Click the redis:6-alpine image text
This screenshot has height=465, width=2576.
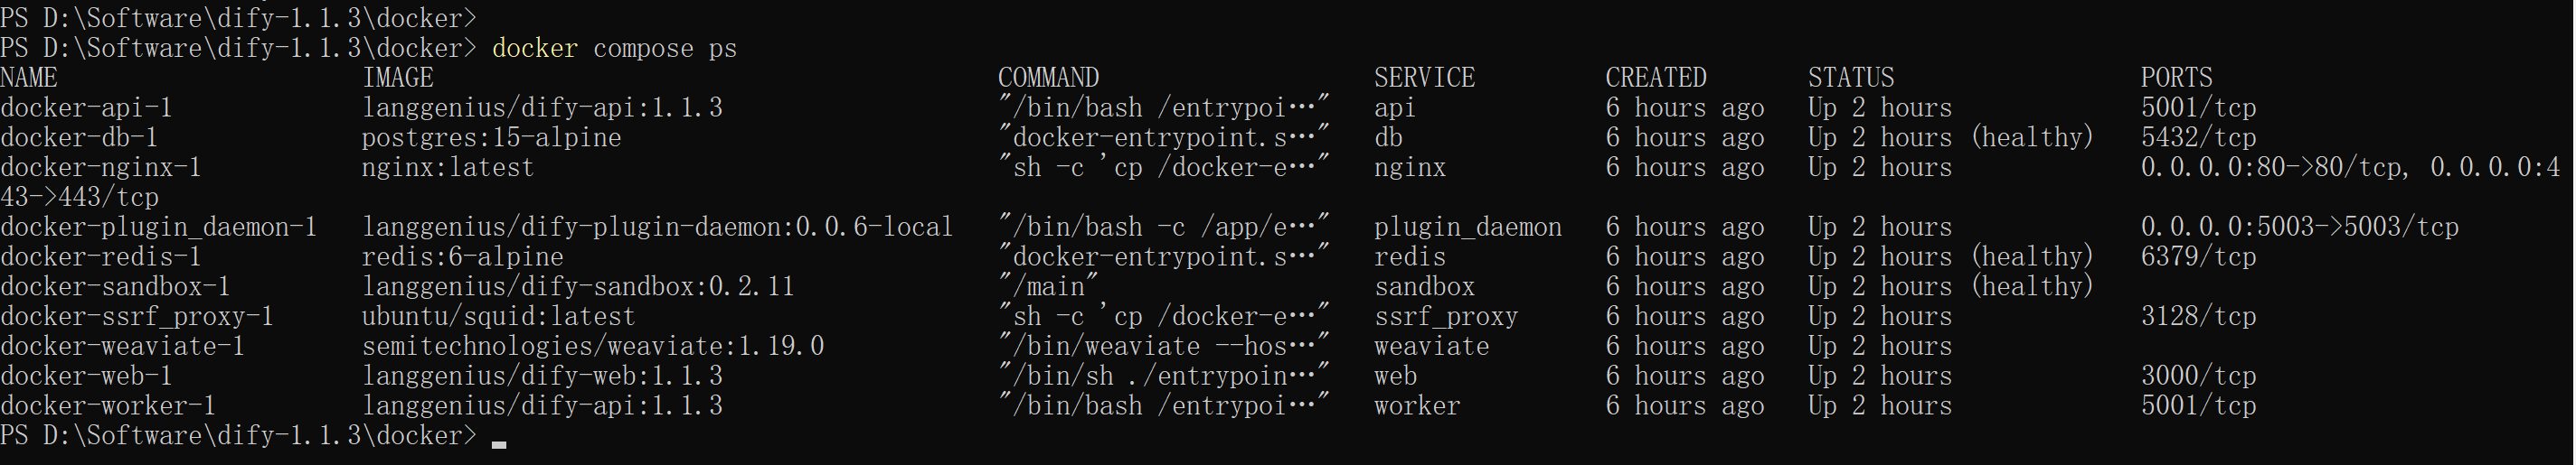click(x=462, y=257)
